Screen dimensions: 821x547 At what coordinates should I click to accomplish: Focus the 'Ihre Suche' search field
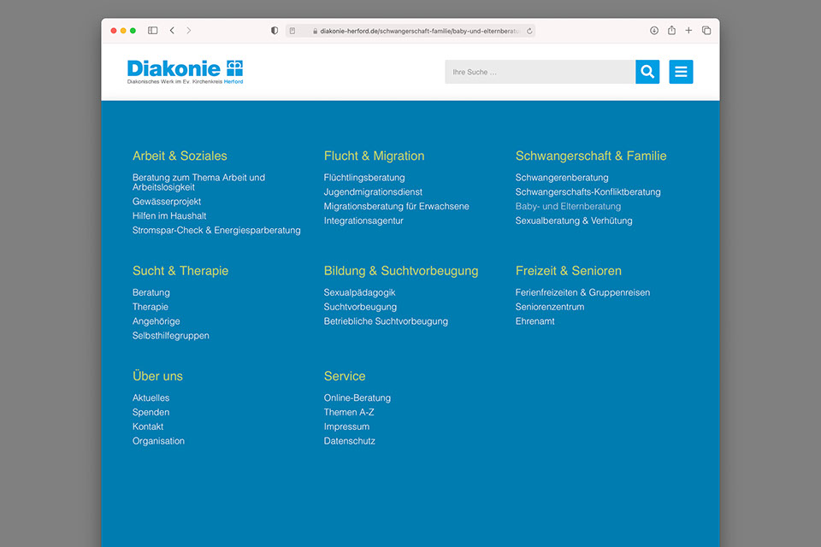coord(540,72)
